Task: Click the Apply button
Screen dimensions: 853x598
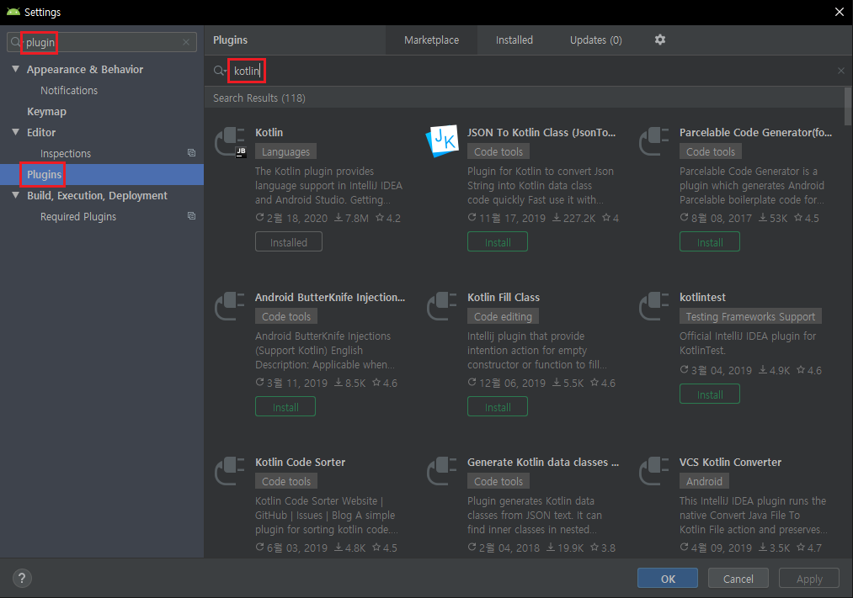Action: [809, 578]
